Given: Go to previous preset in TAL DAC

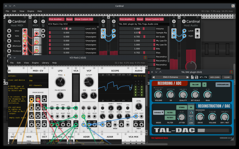Looking at the screenshot, I should [x=153, y=77].
